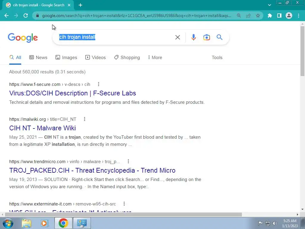Click the 'About 560,000 results' text
The image size is (305, 229).
coord(47,72)
